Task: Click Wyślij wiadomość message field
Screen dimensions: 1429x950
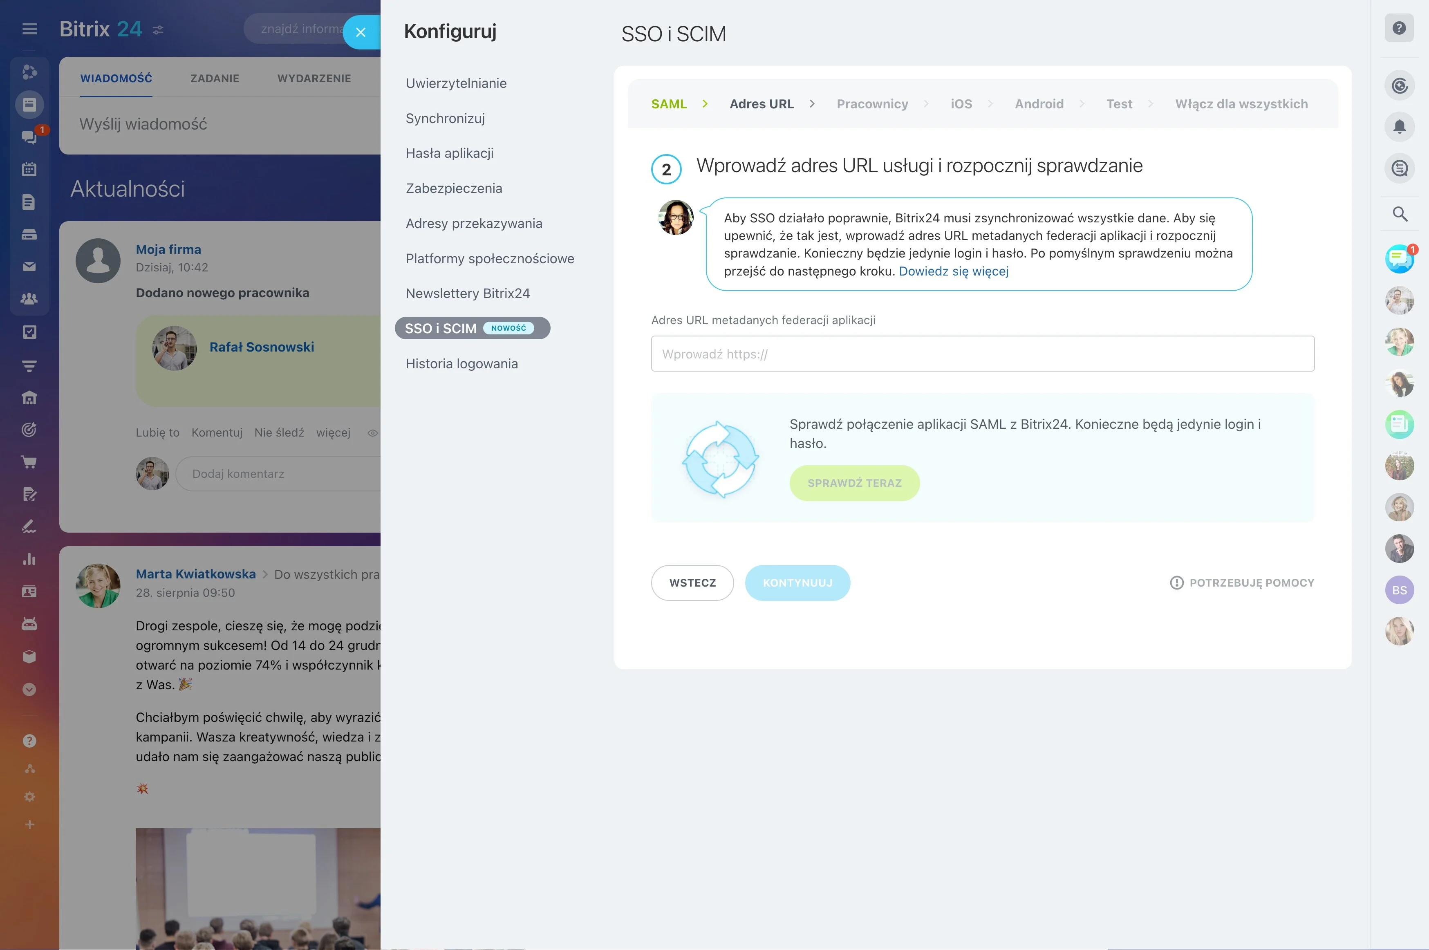Action: click(x=143, y=124)
